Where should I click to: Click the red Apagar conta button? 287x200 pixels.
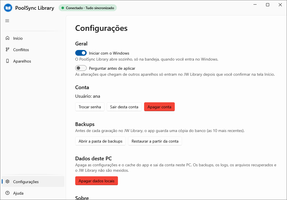[159, 107]
